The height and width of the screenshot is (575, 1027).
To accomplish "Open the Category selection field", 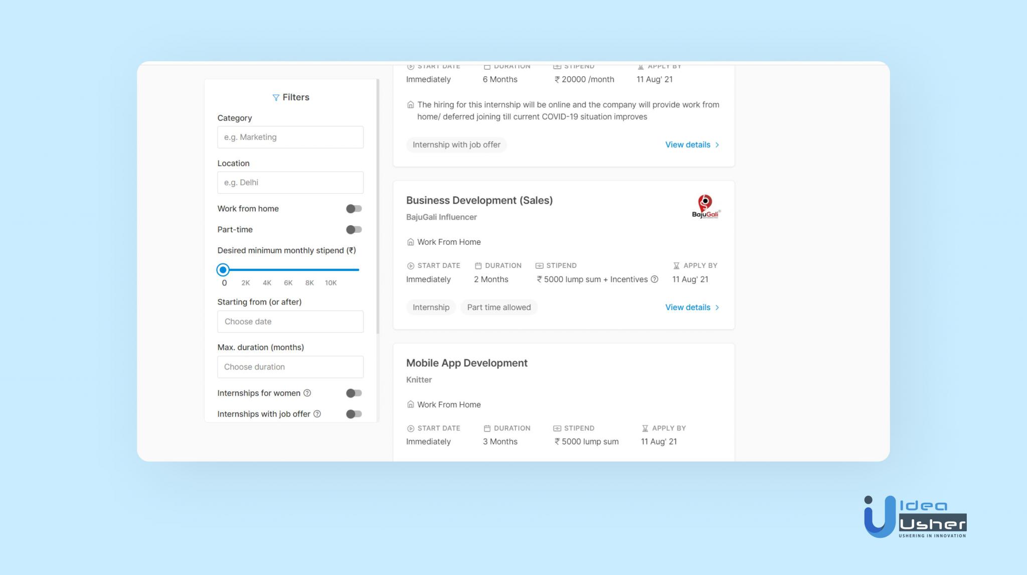I will (290, 137).
